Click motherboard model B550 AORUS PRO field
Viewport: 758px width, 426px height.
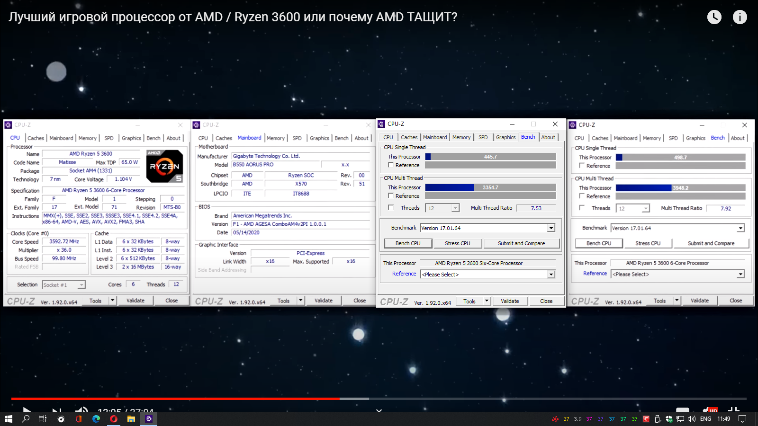coord(275,165)
